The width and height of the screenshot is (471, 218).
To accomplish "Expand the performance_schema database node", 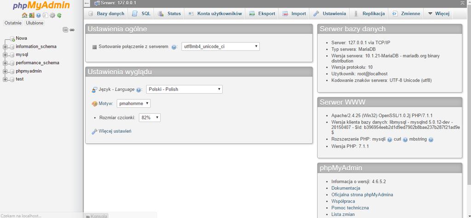I will (x=5, y=63).
